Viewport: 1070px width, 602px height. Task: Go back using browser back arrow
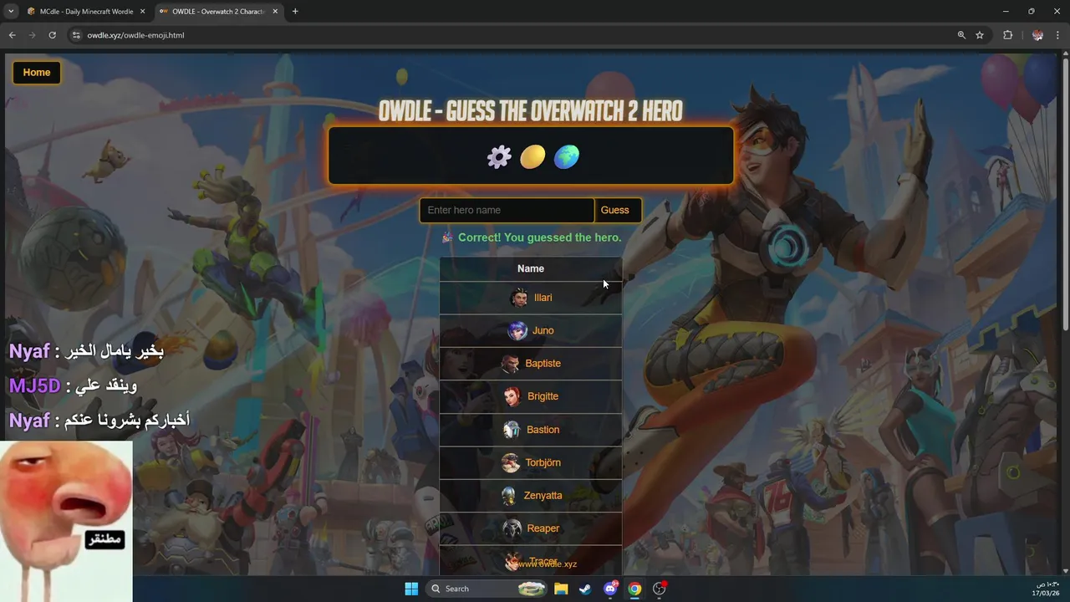click(12, 35)
